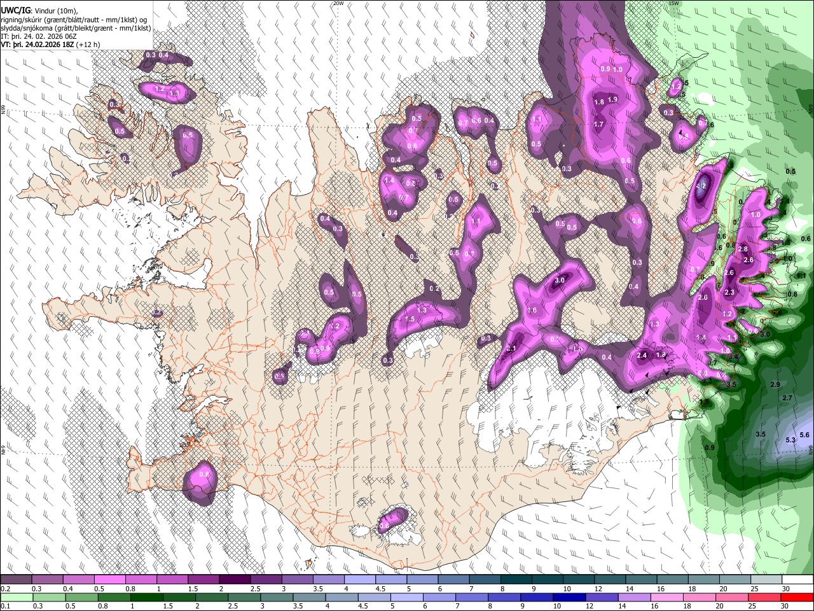Click the 2.4 snowfall value in the southeast
Image resolution: width=814 pixels, height=611 pixels.
coord(642,356)
